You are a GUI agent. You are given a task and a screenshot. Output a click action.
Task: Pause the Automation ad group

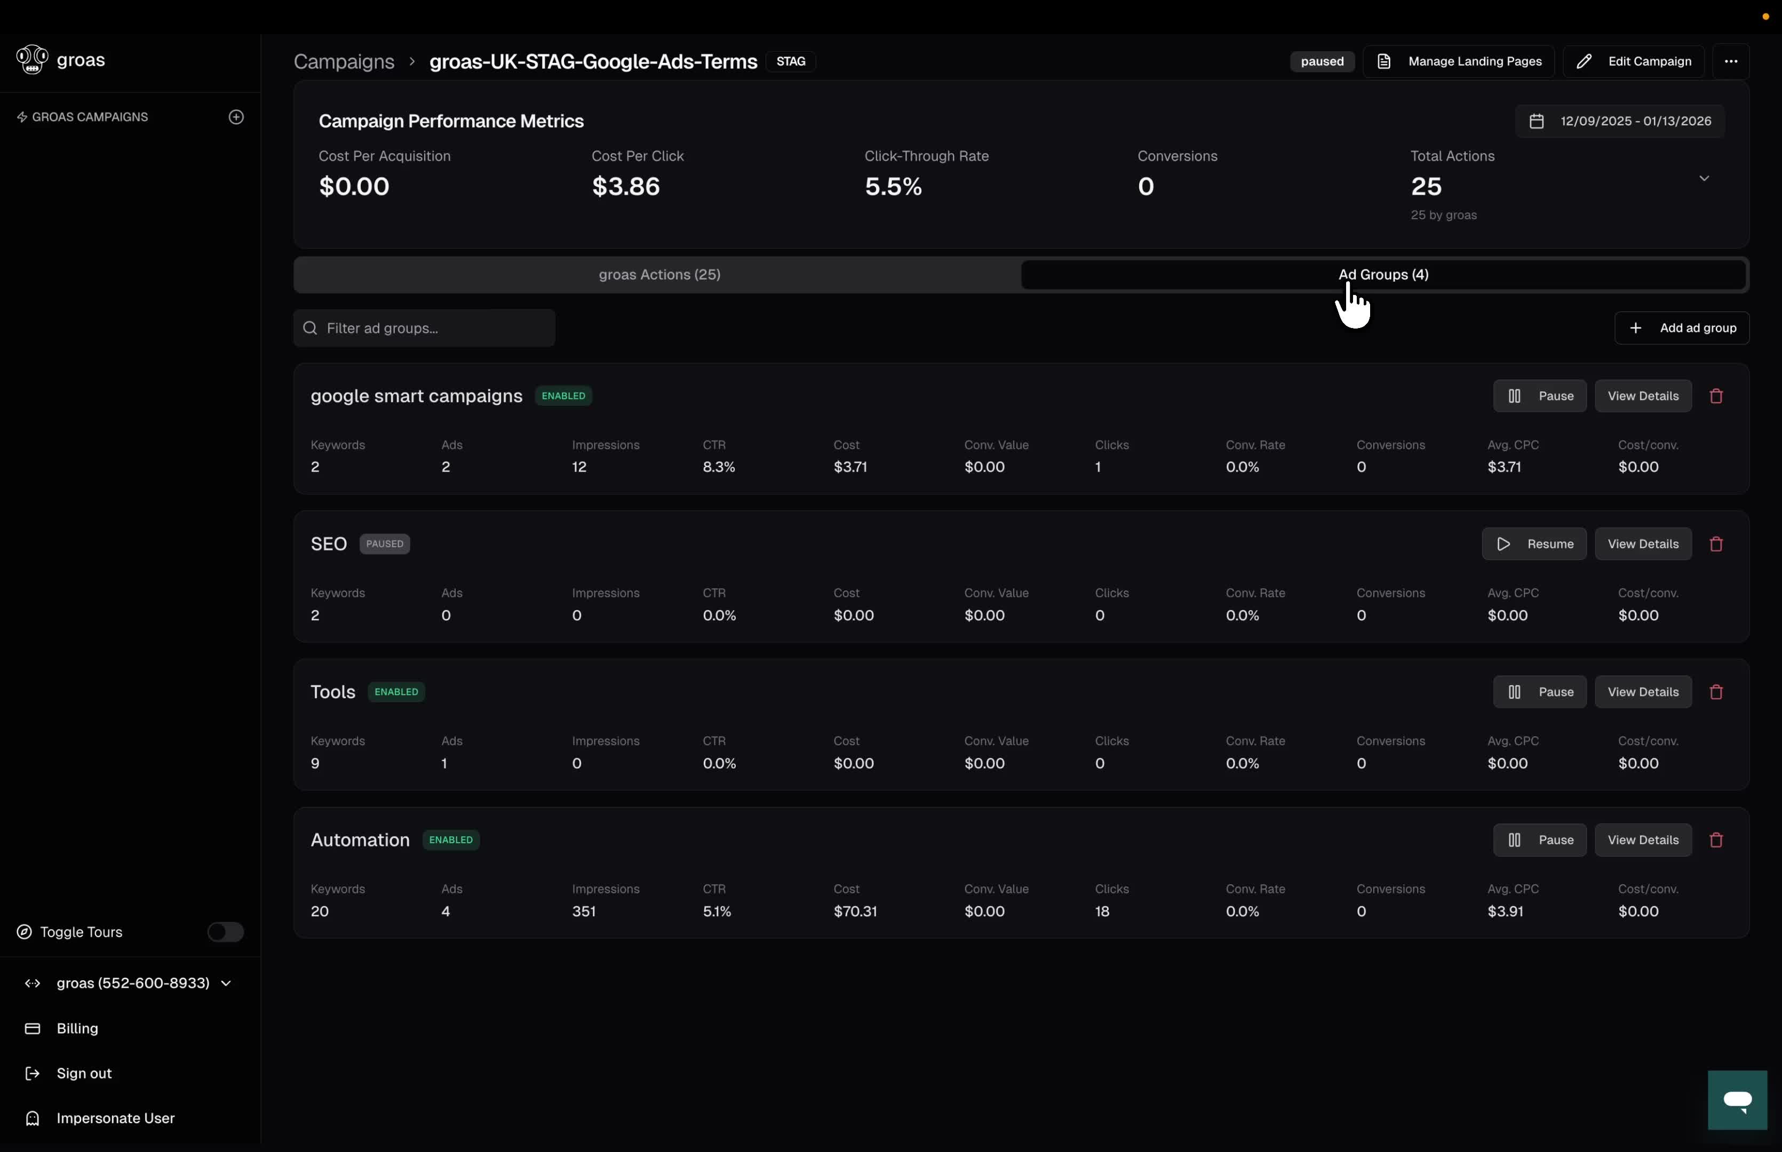coord(1540,840)
